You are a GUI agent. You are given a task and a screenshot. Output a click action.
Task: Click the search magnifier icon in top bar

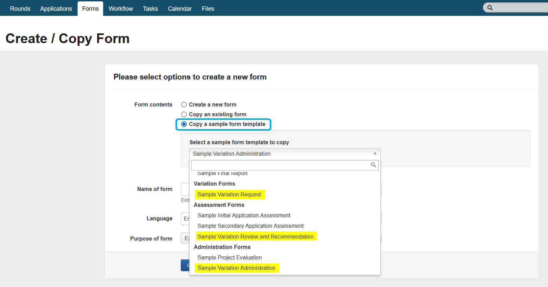pos(490,8)
